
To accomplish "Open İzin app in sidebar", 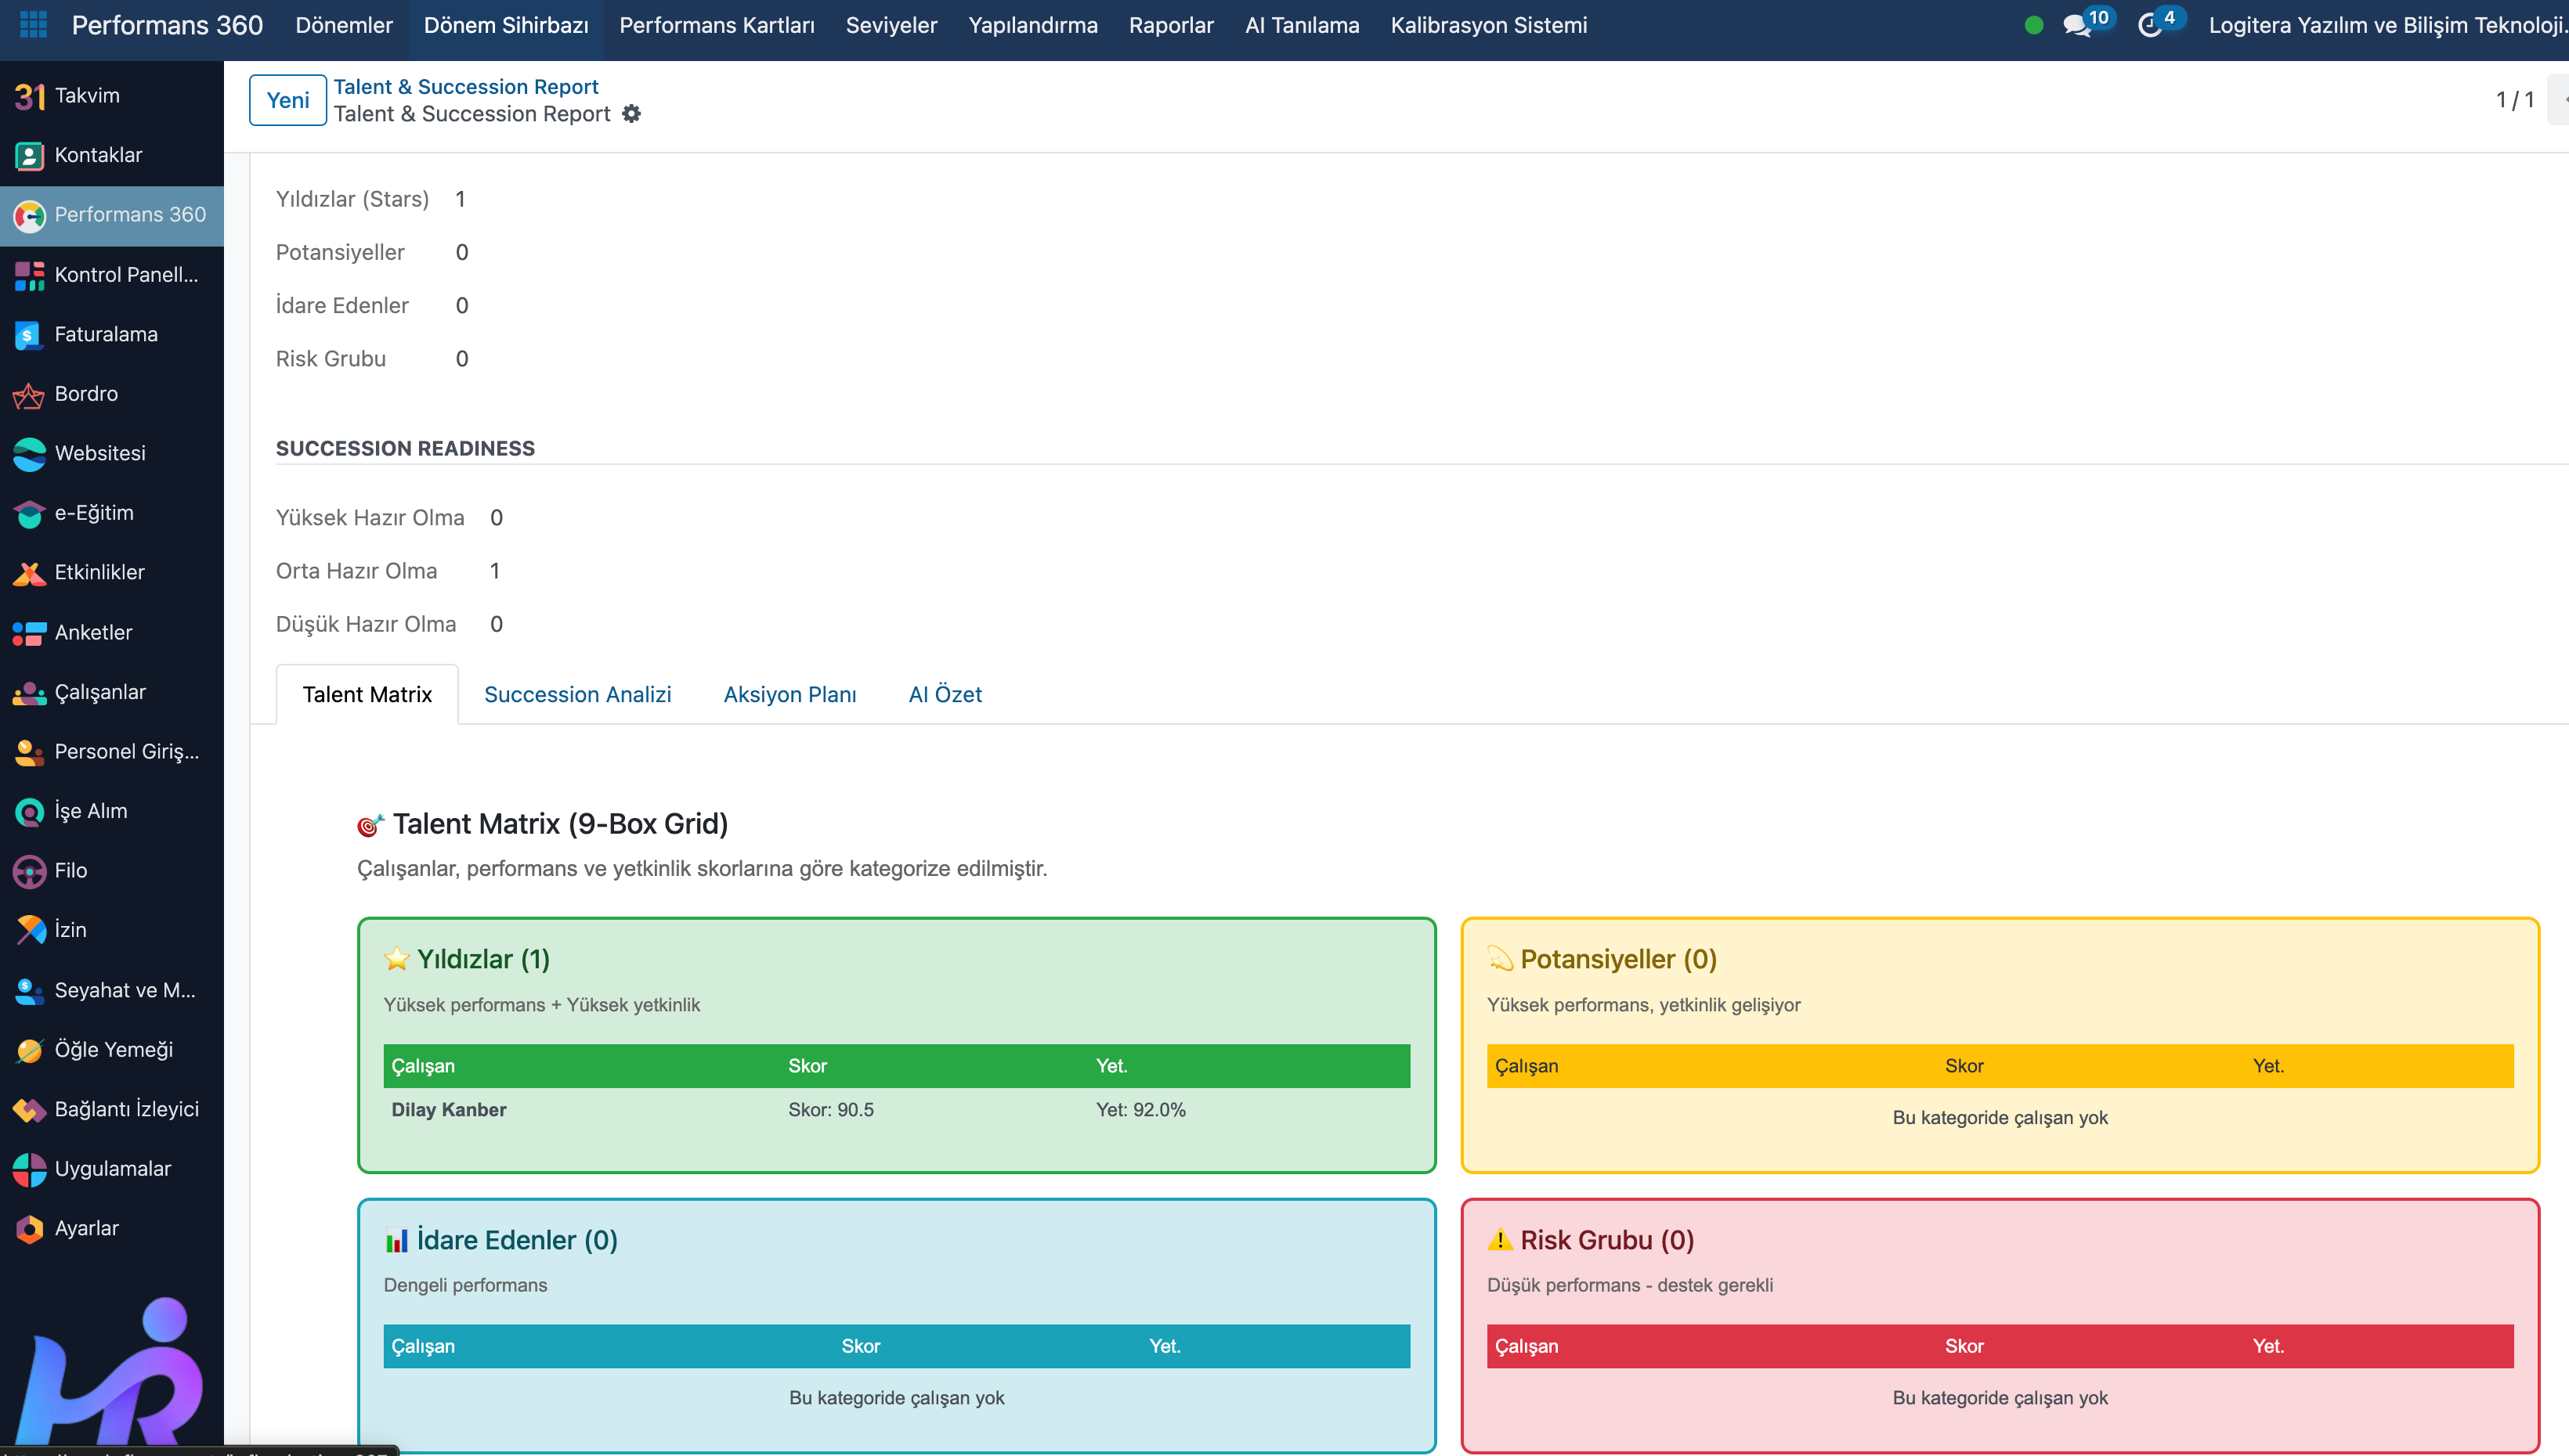I will coord(112,930).
